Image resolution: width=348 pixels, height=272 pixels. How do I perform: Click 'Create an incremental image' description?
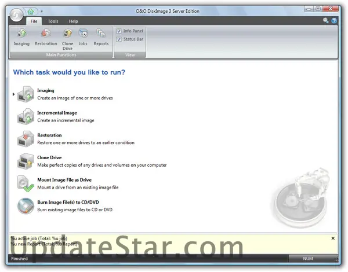66,120
